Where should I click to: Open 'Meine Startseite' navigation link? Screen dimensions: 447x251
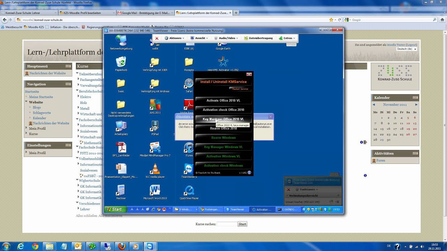41,97
